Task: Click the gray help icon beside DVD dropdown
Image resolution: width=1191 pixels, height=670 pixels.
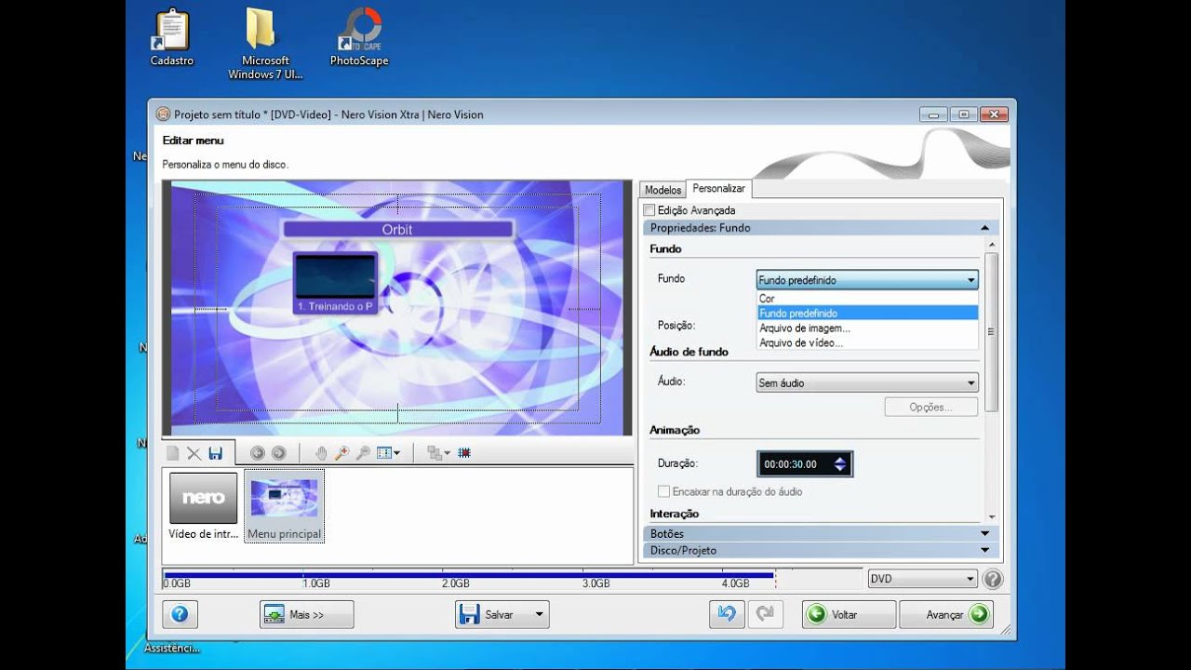Action: (x=993, y=579)
